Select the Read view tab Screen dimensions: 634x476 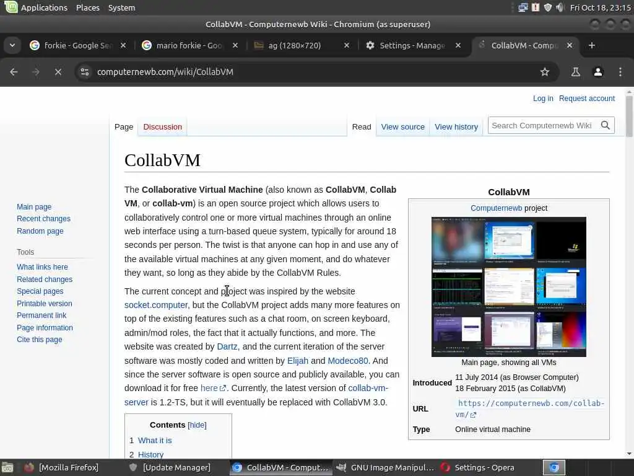tap(362, 126)
